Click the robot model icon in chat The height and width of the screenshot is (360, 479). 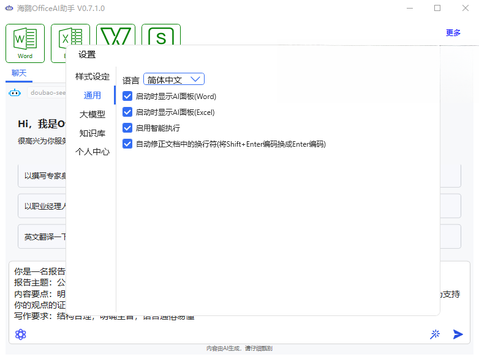tap(15, 92)
